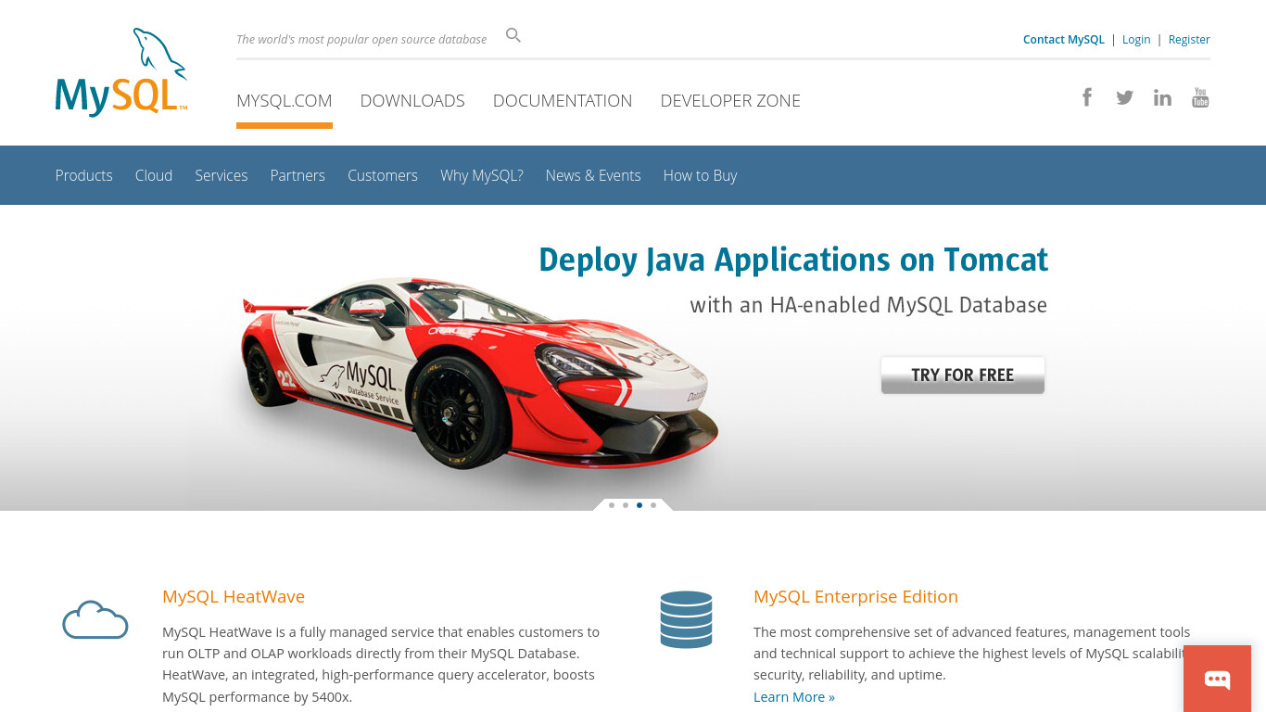Open the Products menu
Viewport: 1266px width, 712px height.
(x=83, y=175)
